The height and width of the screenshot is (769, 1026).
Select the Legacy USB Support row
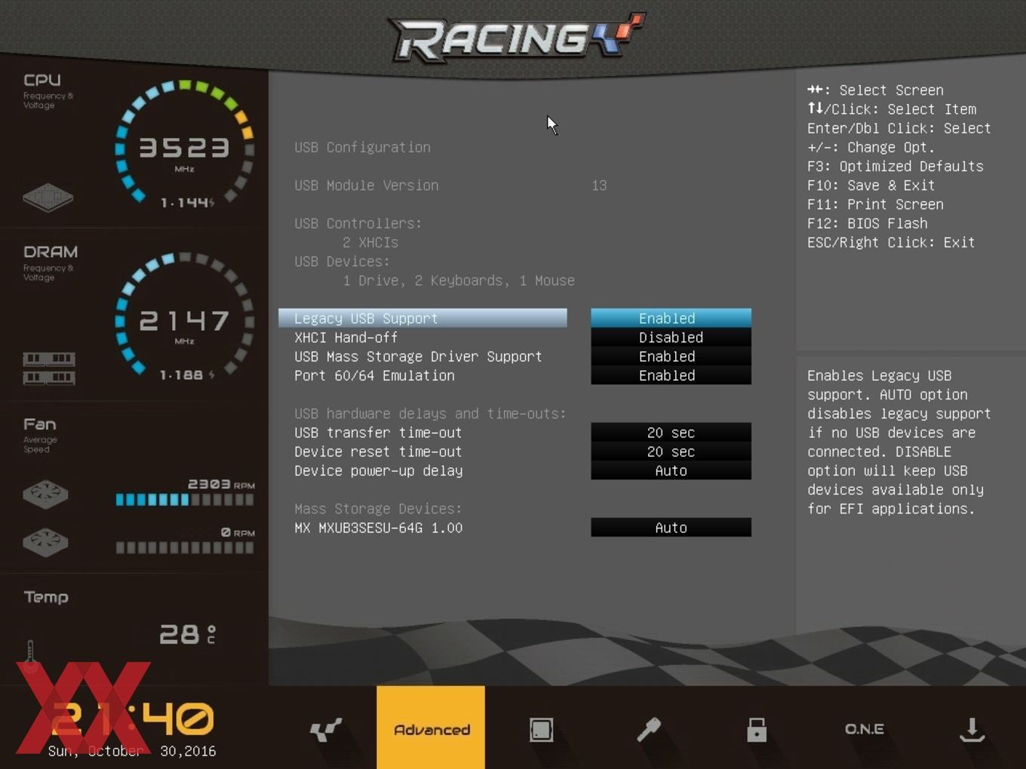tap(422, 318)
